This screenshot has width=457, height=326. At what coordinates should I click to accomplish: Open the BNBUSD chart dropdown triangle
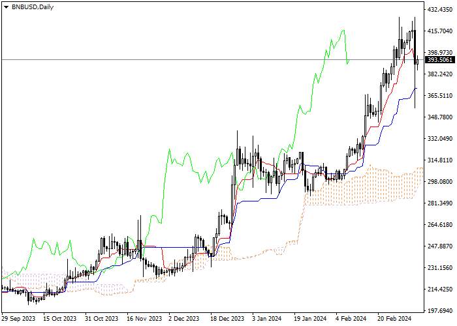click(x=6, y=7)
